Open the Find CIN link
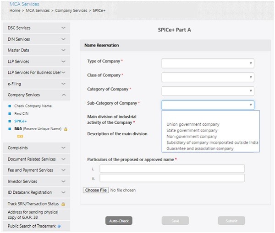 [x=22, y=113]
